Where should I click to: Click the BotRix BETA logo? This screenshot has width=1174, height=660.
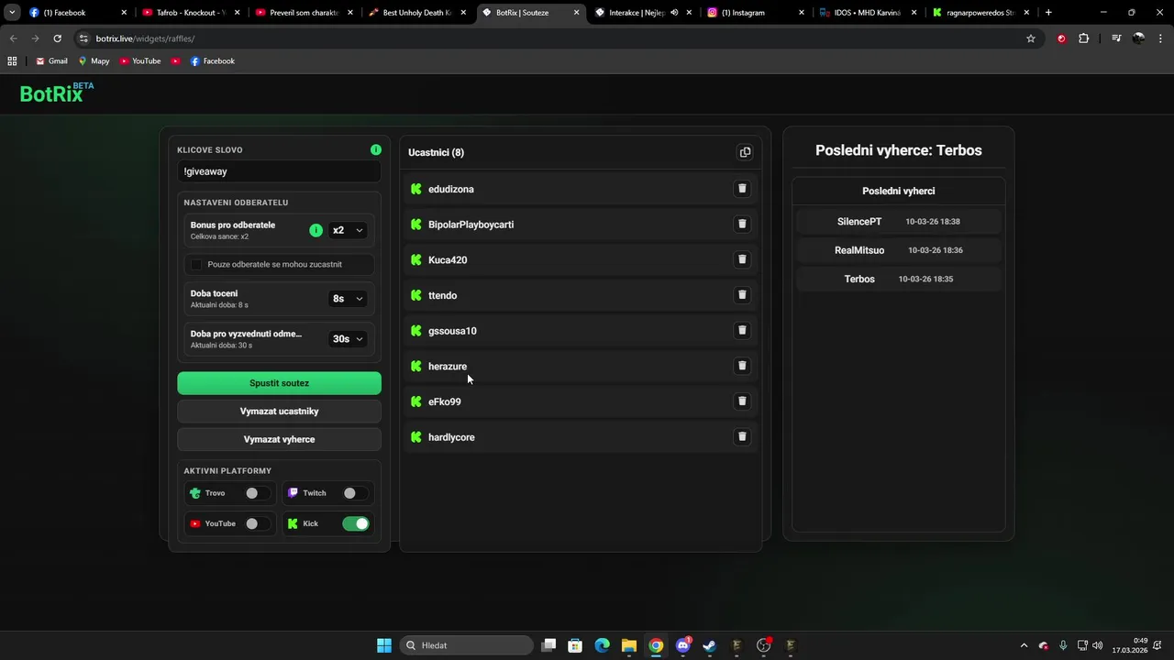(x=57, y=93)
